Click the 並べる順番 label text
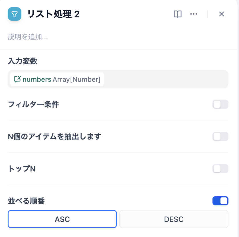Viewport: 239px width, 237px height. pyautogui.click(x=26, y=201)
